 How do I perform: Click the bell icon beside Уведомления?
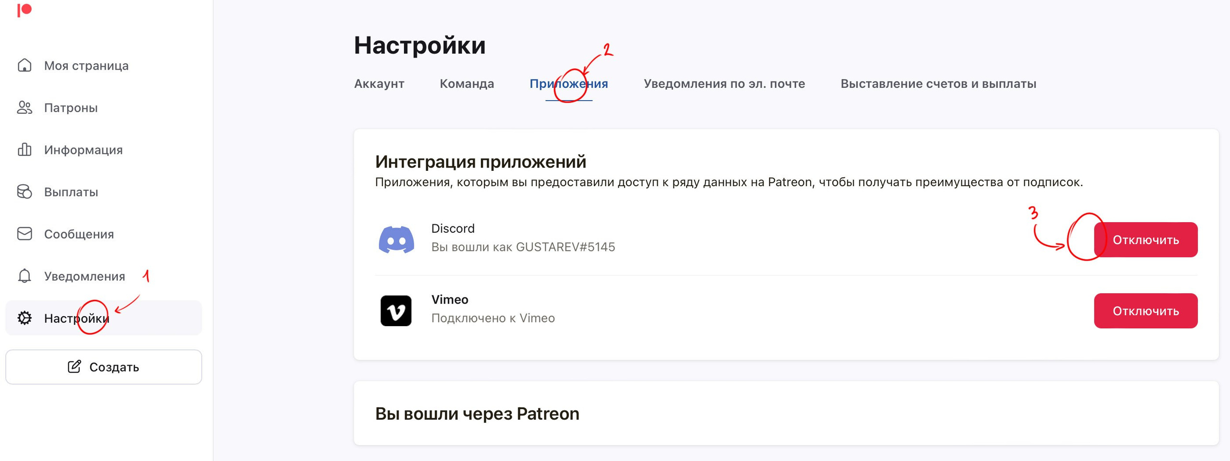[x=25, y=276]
